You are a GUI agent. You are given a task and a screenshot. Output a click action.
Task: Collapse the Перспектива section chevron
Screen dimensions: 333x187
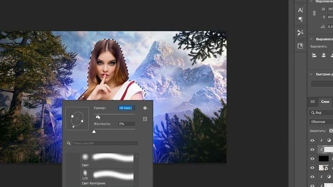(x=311, y=1)
